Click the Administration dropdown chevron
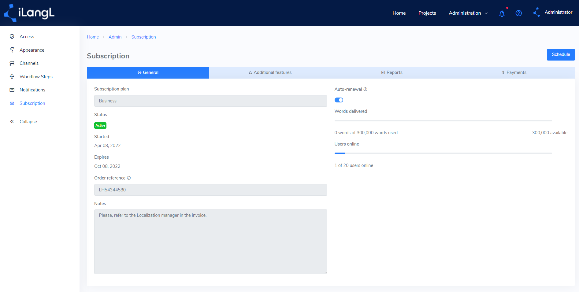579x292 pixels. tap(486, 13)
